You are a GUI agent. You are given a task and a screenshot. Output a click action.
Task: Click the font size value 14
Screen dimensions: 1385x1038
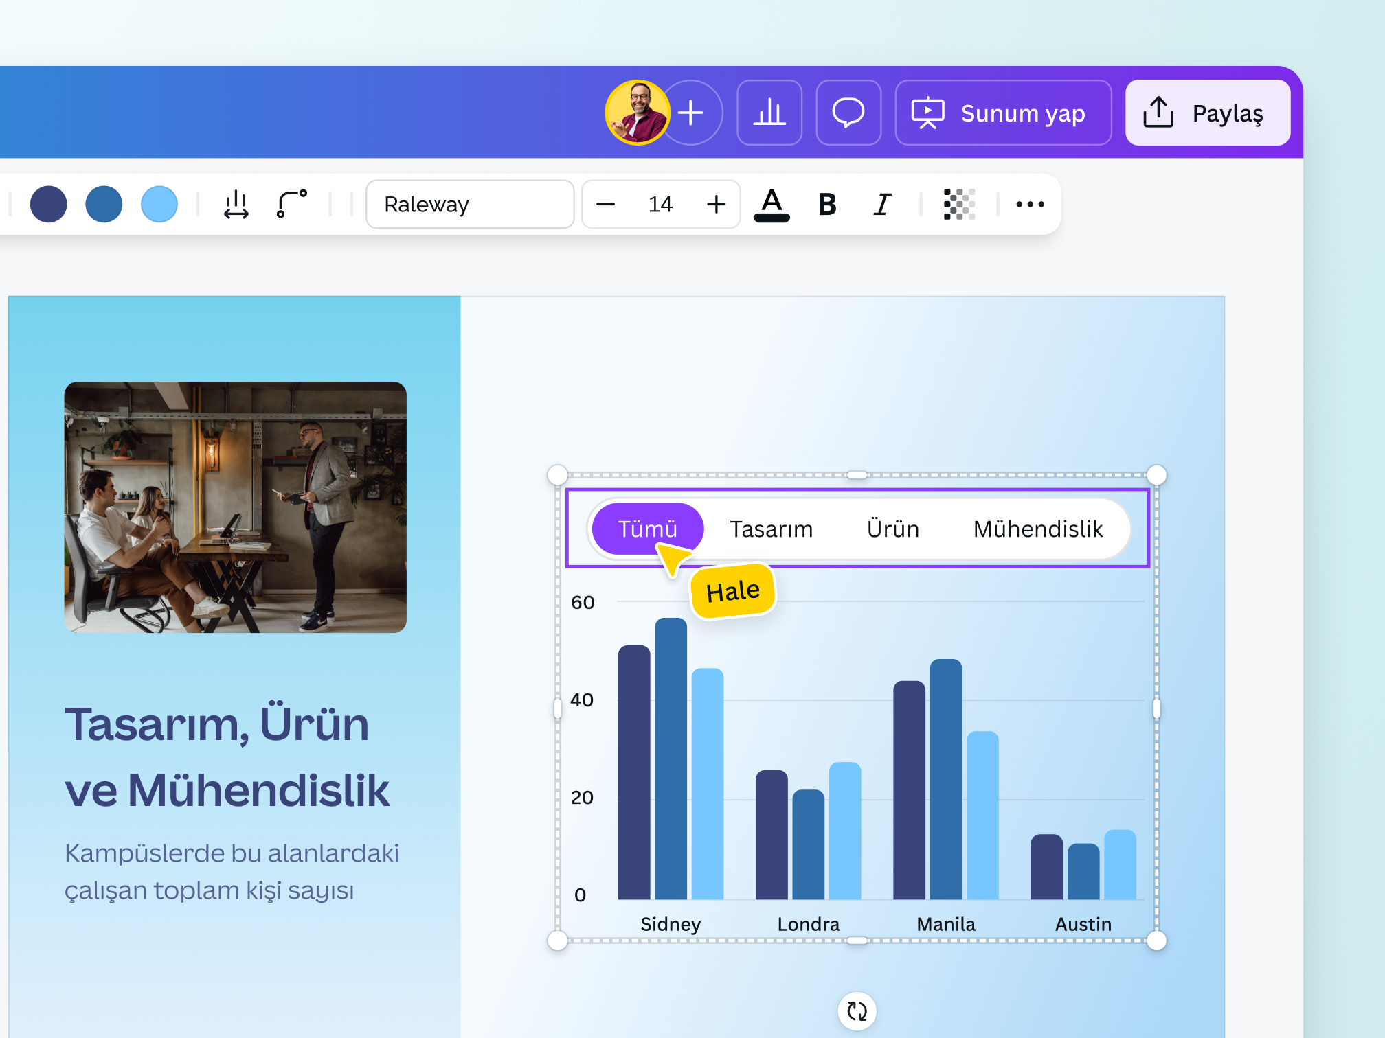tap(660, 204)
